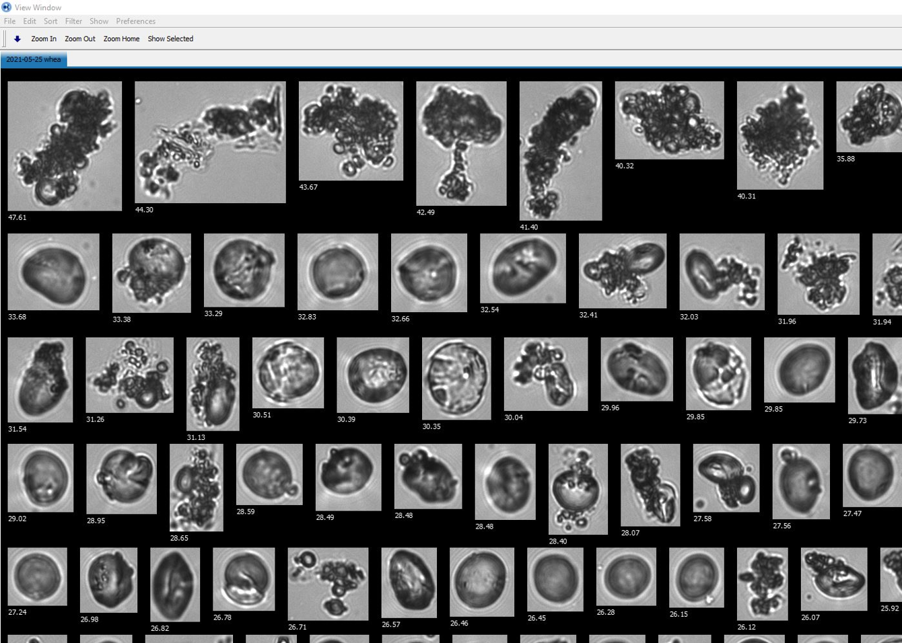Pick the particle thumbnail labeled 42.49
This screenshot has width=902, height=643.
pyautogui.click(x=461, y=143)
